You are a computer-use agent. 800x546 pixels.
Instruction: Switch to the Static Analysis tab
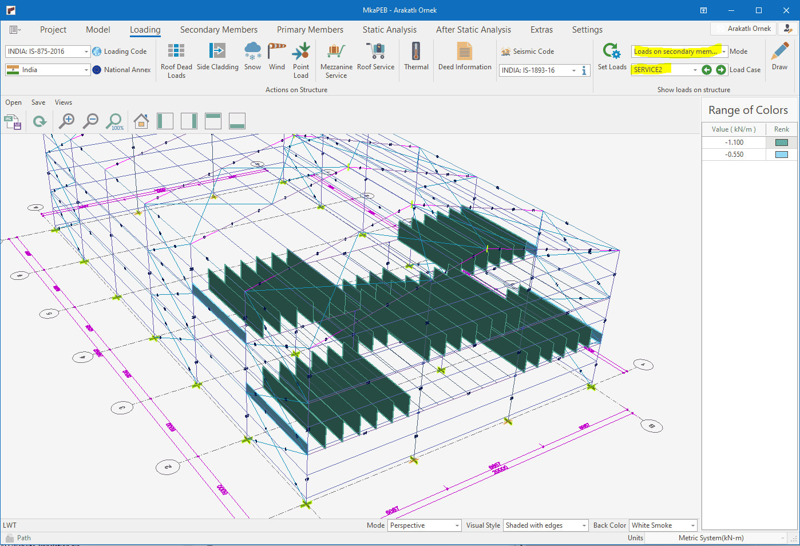(389, 30)
